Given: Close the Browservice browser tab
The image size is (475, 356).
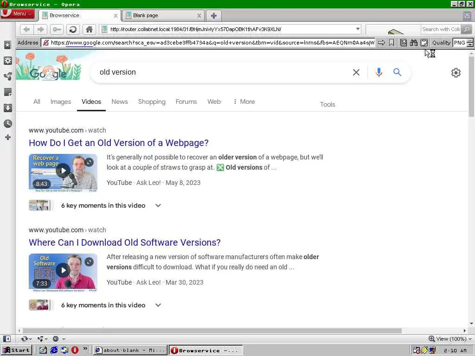Looking at the screenshot, I should (116, 16).
